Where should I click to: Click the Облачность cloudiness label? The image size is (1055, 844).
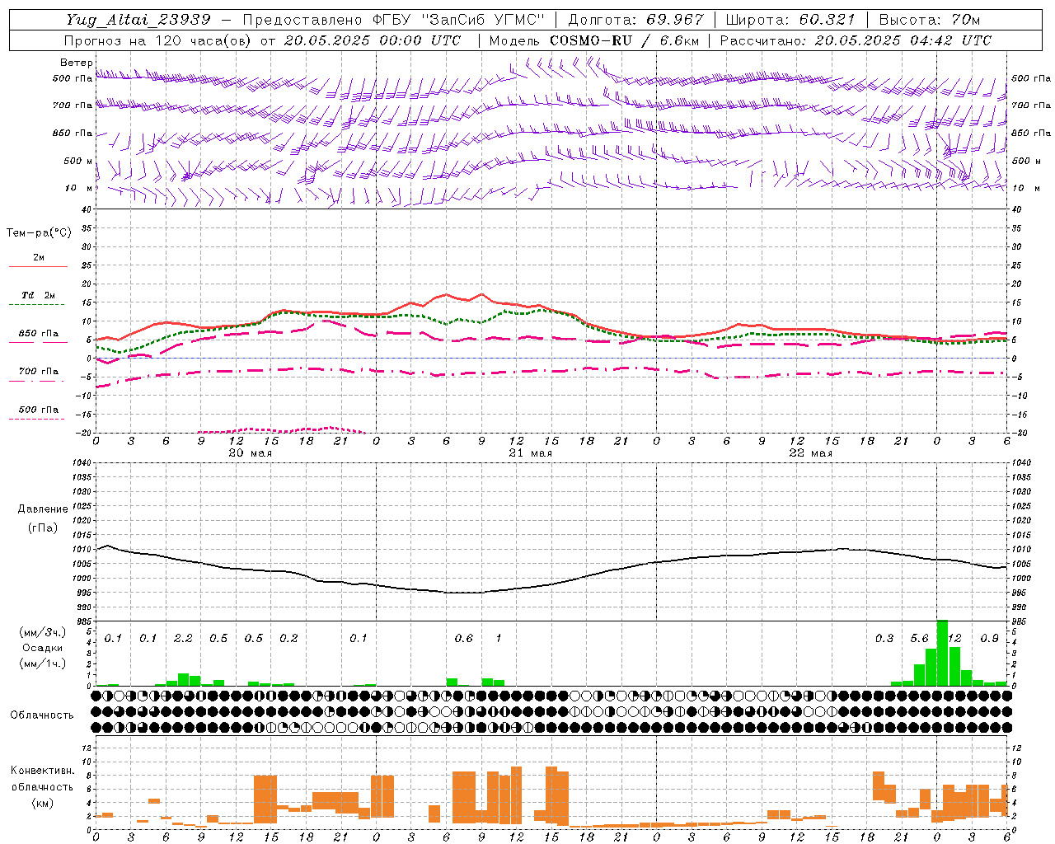click(x=42, y=715)
